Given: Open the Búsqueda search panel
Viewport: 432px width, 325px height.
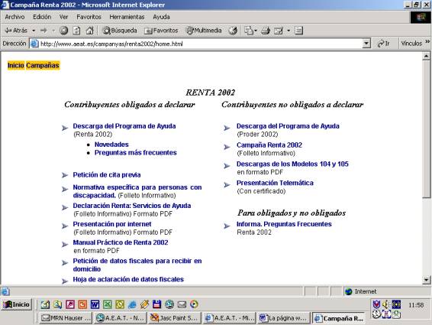Looking at the screenshot, I should pyautogui.click(x=120, y=31).
